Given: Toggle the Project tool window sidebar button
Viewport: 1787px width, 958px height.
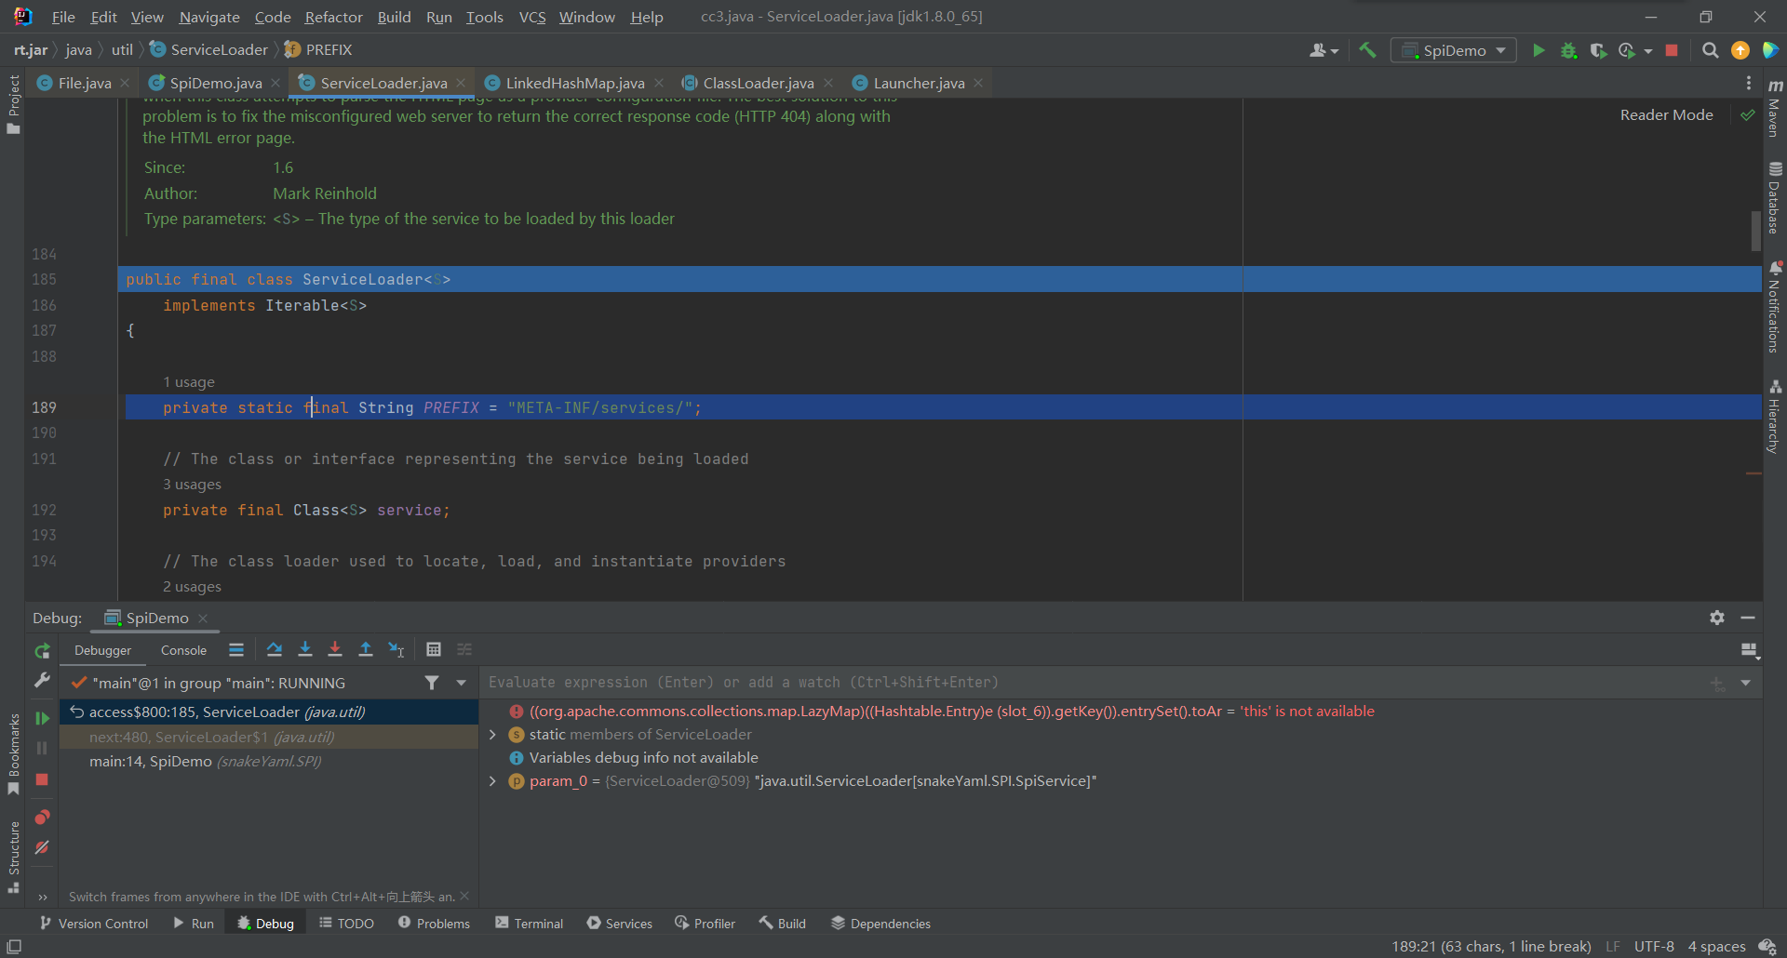Looking at the screenshot, I should click(13, 104).
